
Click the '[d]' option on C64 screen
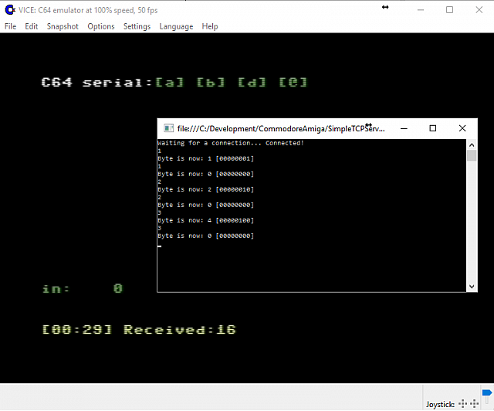coord(252,83)
